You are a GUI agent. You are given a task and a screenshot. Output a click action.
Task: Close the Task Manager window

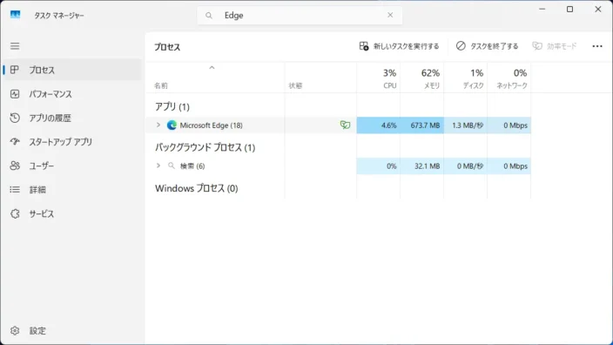click(598, 9)
